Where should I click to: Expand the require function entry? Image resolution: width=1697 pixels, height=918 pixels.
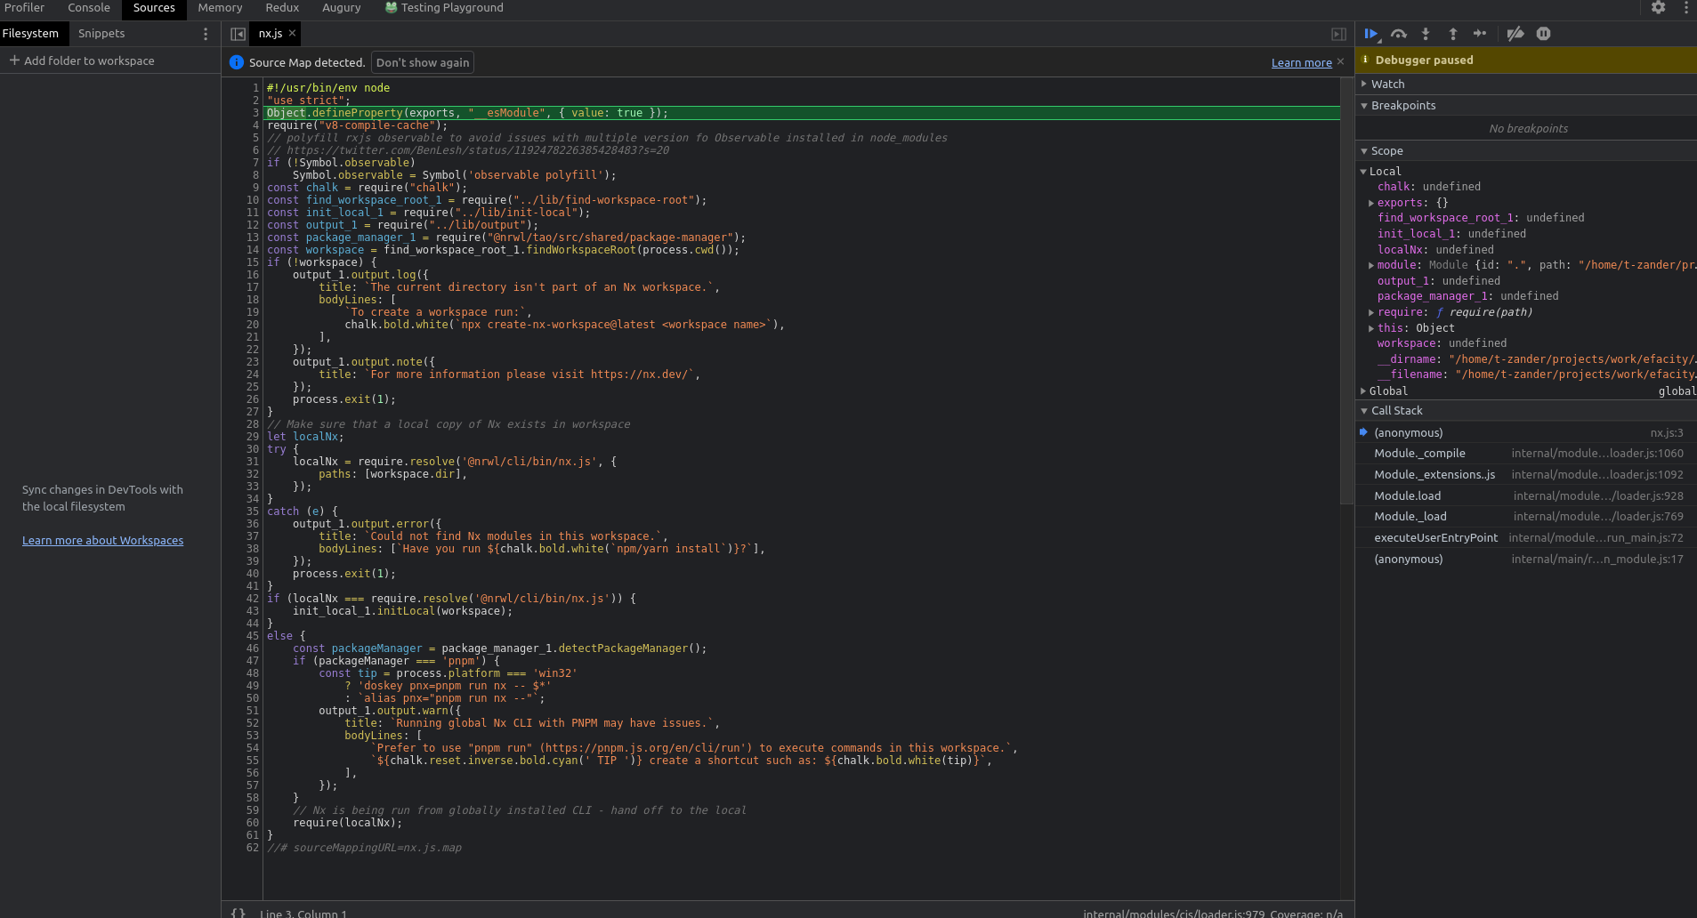click(x=1371, y=312)
